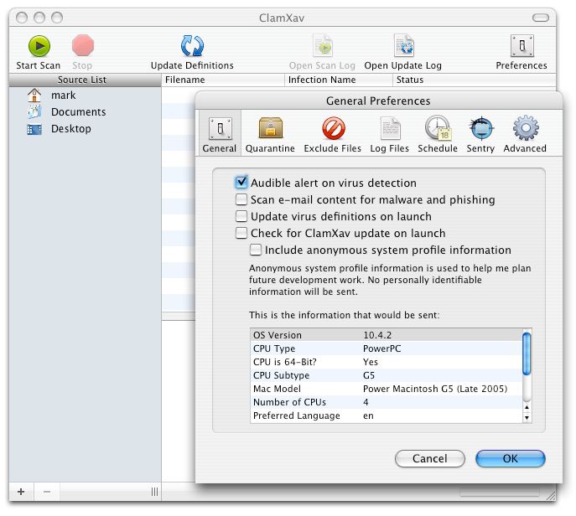Disable audible alert on virus detection

242,183
